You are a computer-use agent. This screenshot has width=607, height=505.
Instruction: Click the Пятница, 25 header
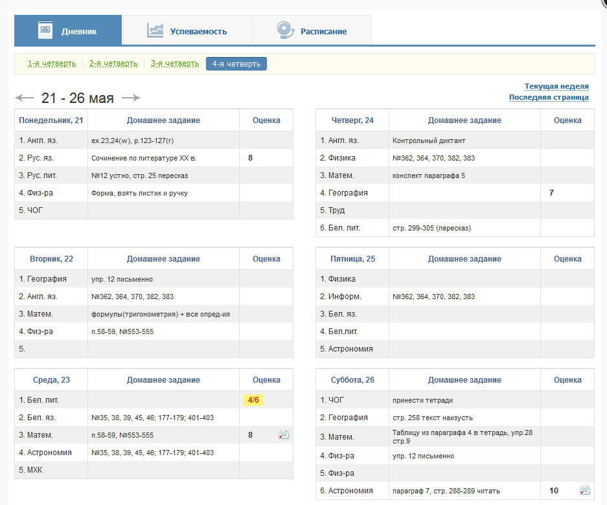click(x=352, y=259)
